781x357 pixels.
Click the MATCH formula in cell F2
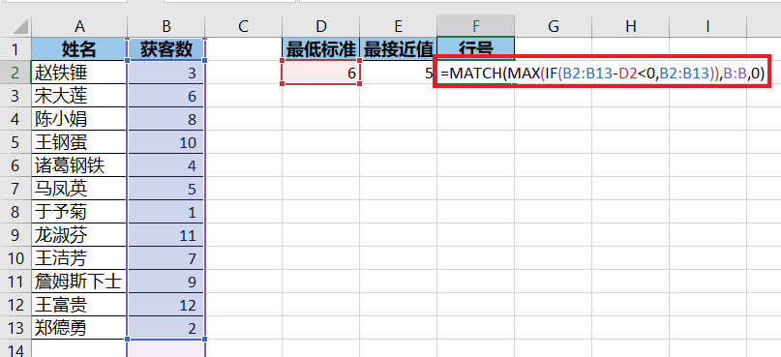coord(602,74)
